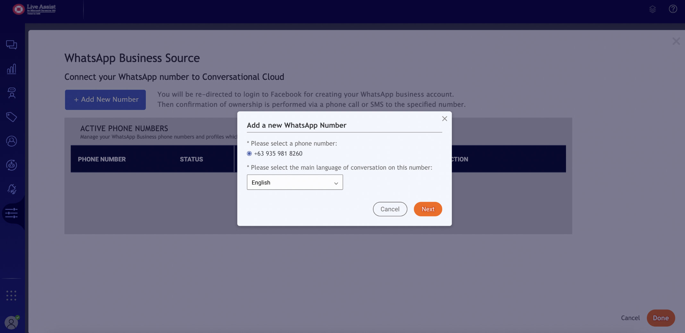The height and width of the screenshot is (333, 685).
Task: Select phone number +63 935 981 8260 radio
Action: (x=249, y=153)
